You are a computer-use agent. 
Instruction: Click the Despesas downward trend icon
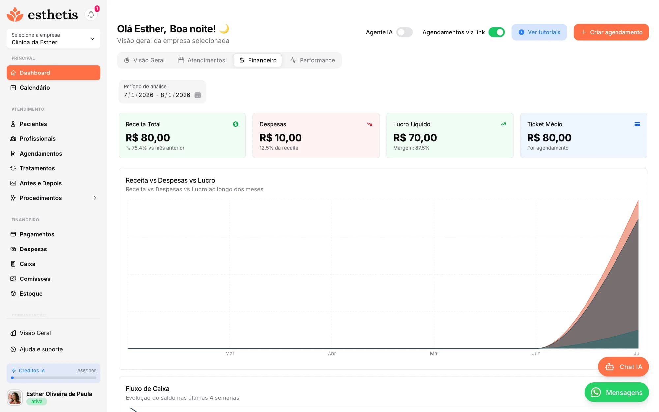tap(369, 124)
